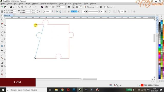The image size is (164, 92).
Task: Export the document
Action: (x=50, y=7)
